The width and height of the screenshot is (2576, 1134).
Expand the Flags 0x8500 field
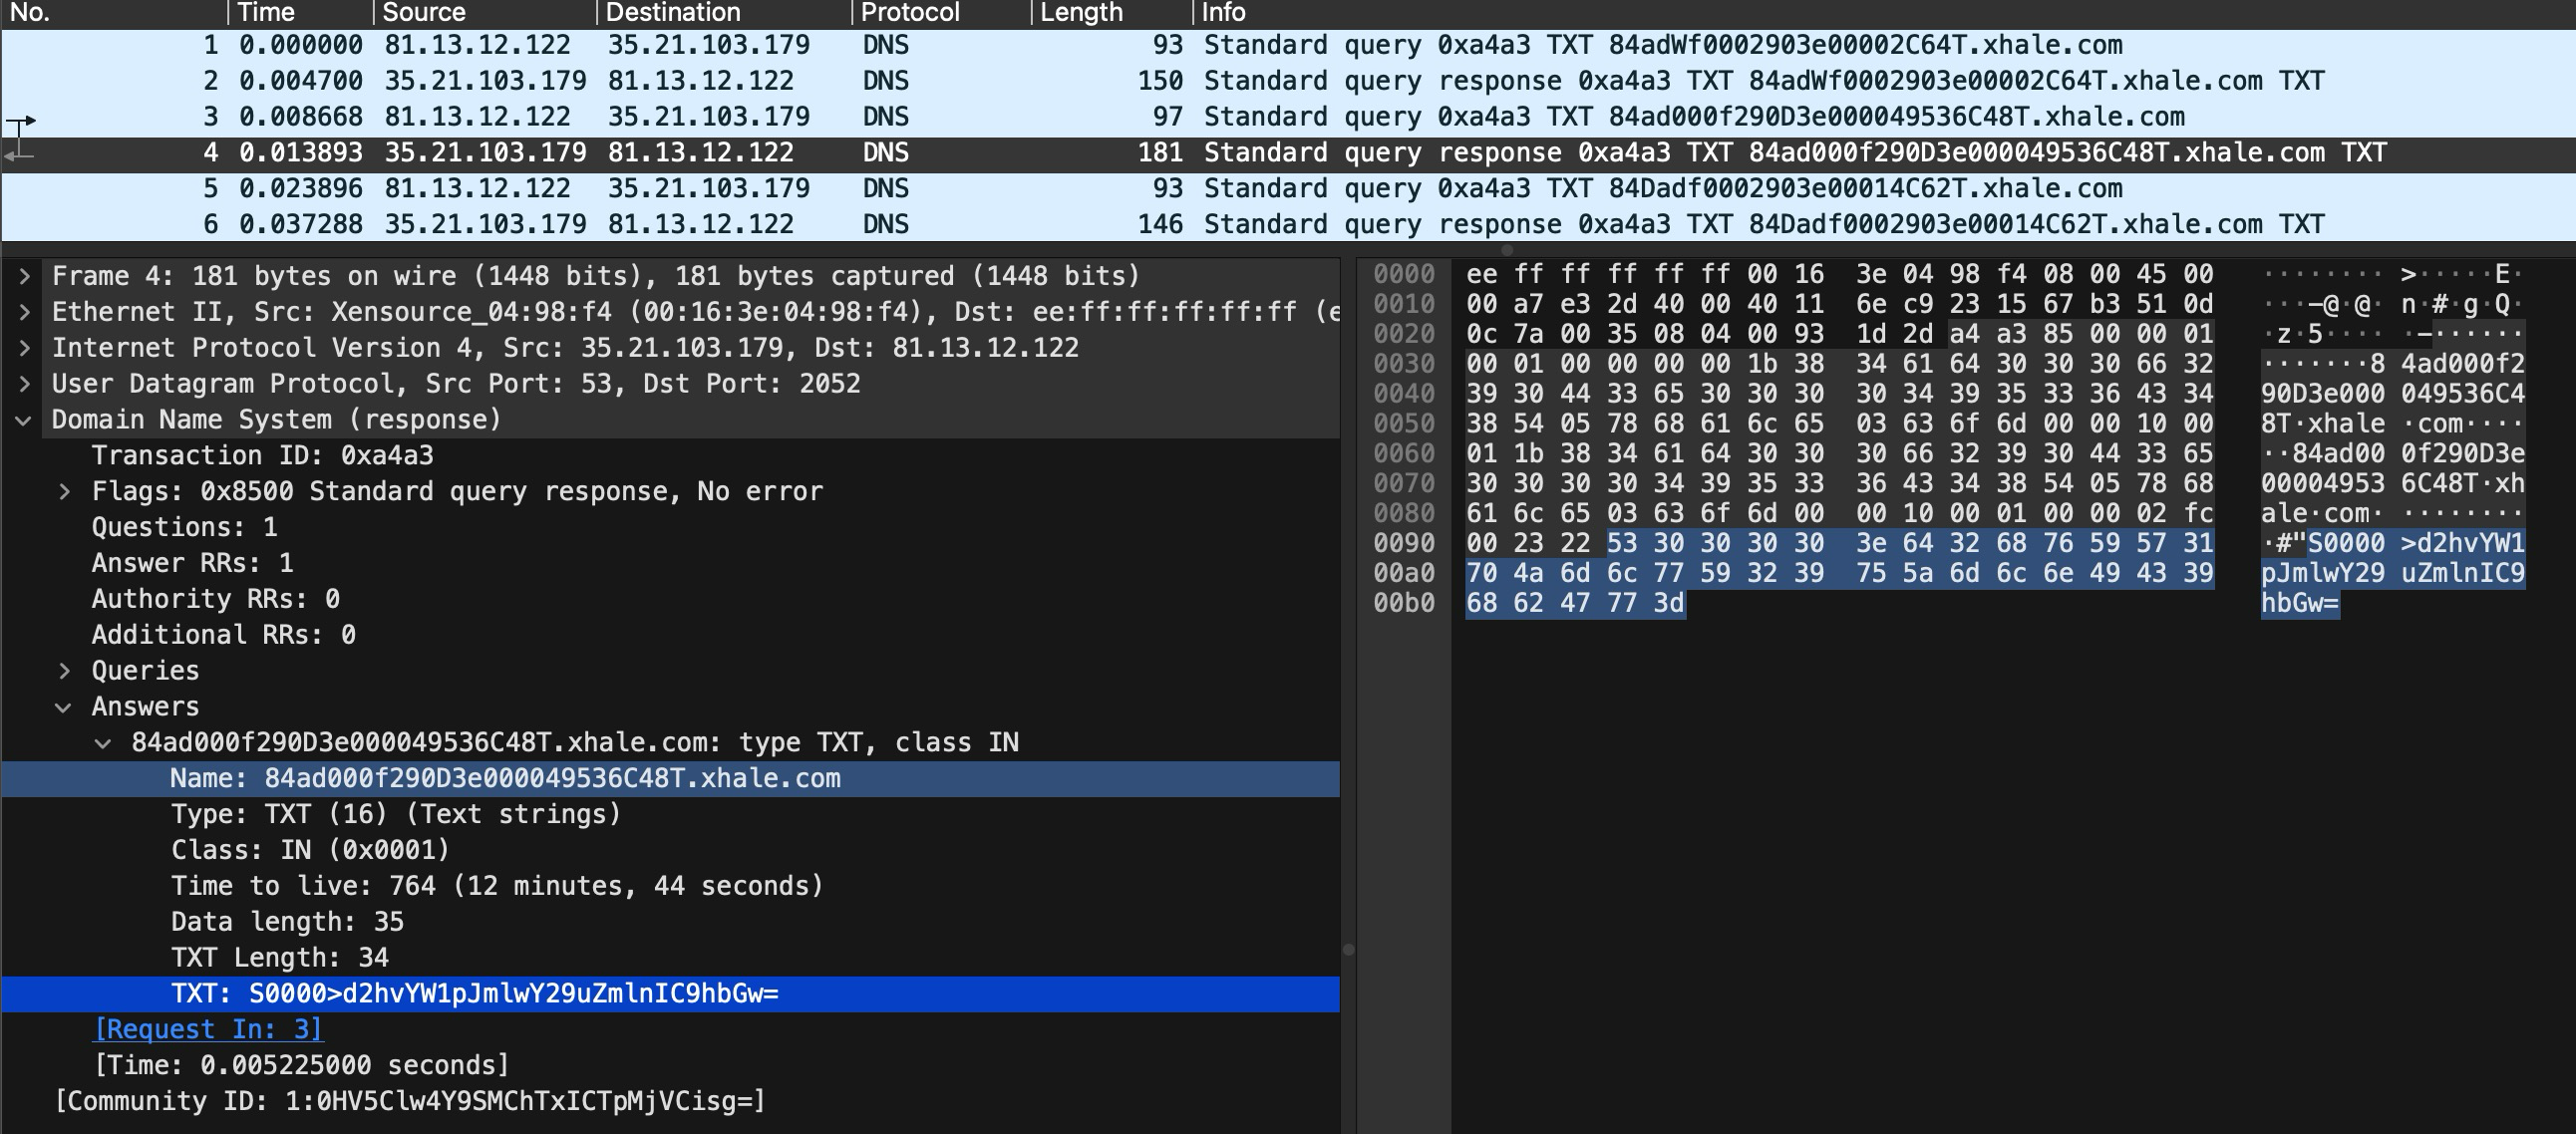point(64,492)
